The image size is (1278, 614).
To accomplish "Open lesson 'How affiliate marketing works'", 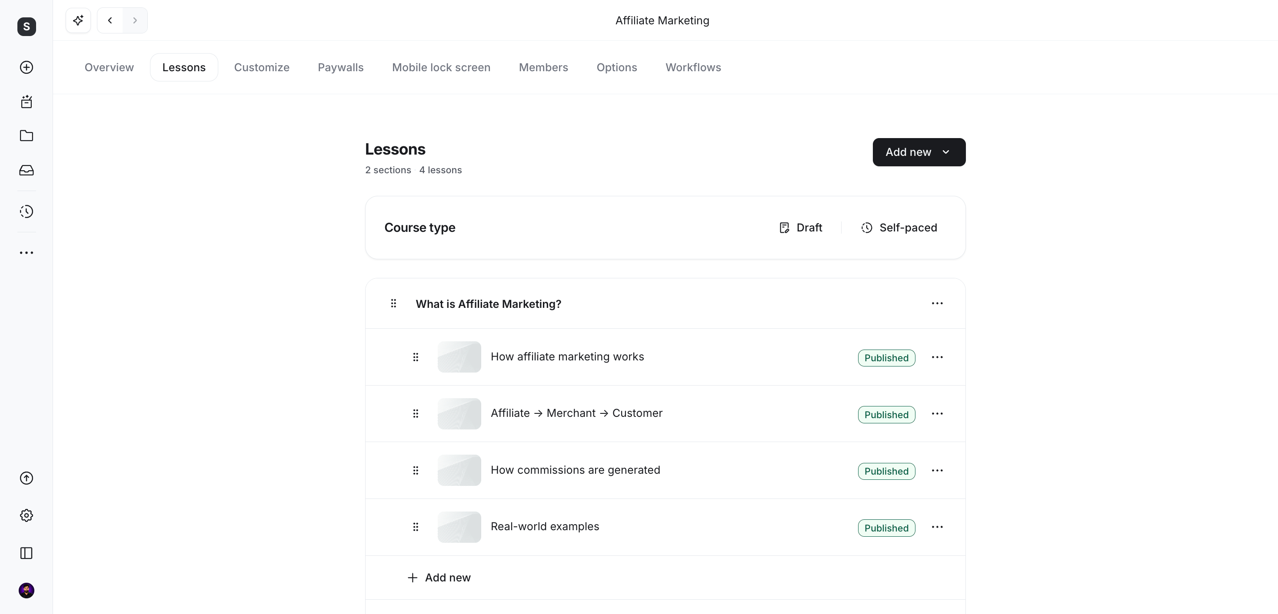I will click(x=567, y=357).
